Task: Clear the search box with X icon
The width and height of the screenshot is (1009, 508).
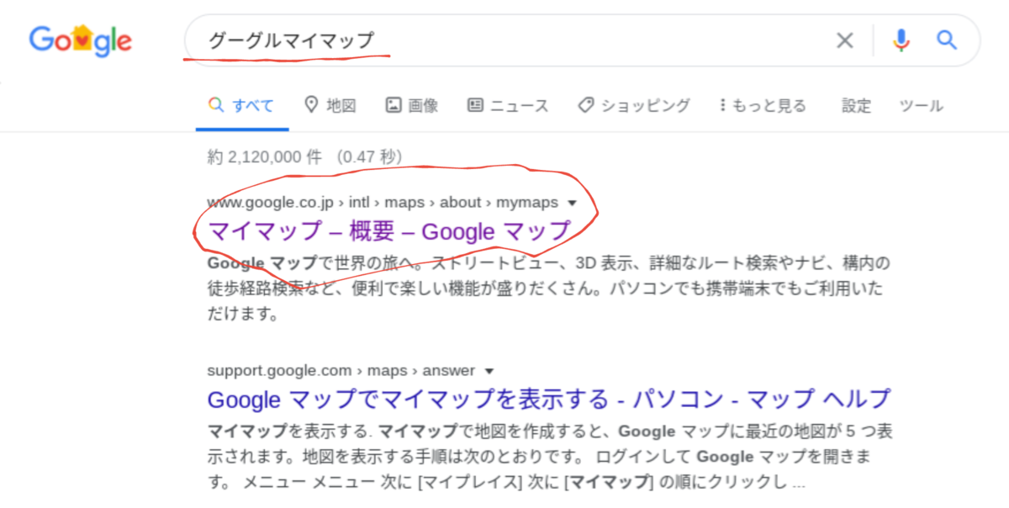Action: click(844, 40)
